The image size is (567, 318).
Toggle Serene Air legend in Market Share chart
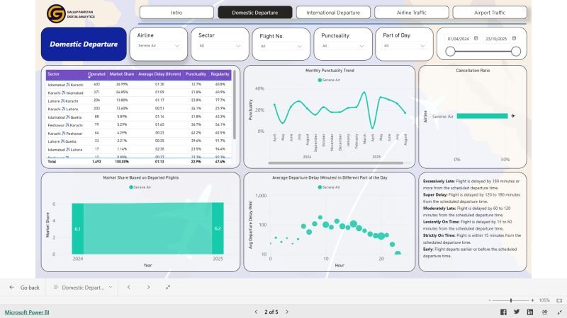click(140, 187)
